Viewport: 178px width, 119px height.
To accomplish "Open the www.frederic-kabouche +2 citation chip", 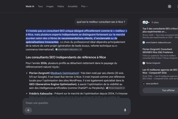I will 69,50.
